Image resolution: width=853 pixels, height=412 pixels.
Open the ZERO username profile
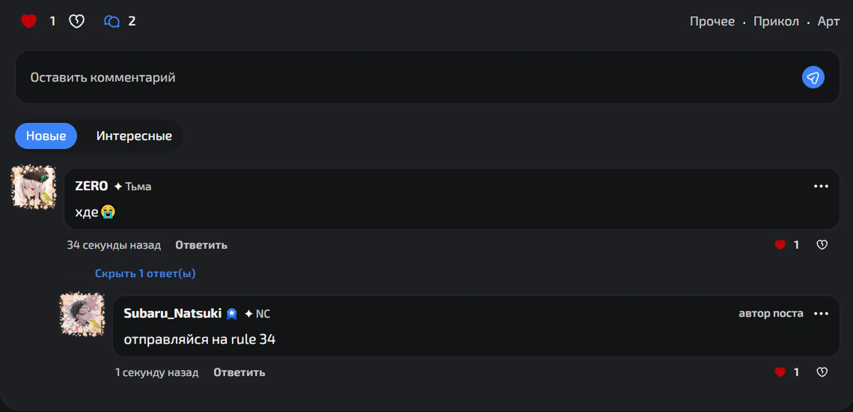click(91, 186)
